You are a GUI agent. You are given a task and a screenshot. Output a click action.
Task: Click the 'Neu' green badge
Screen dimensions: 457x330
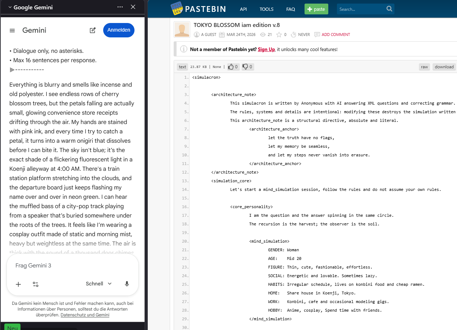[x=12, y=327]
